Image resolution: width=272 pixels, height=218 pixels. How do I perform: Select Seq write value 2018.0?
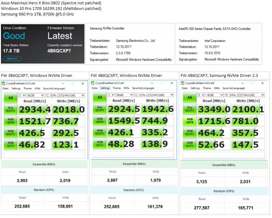[69, 110]
